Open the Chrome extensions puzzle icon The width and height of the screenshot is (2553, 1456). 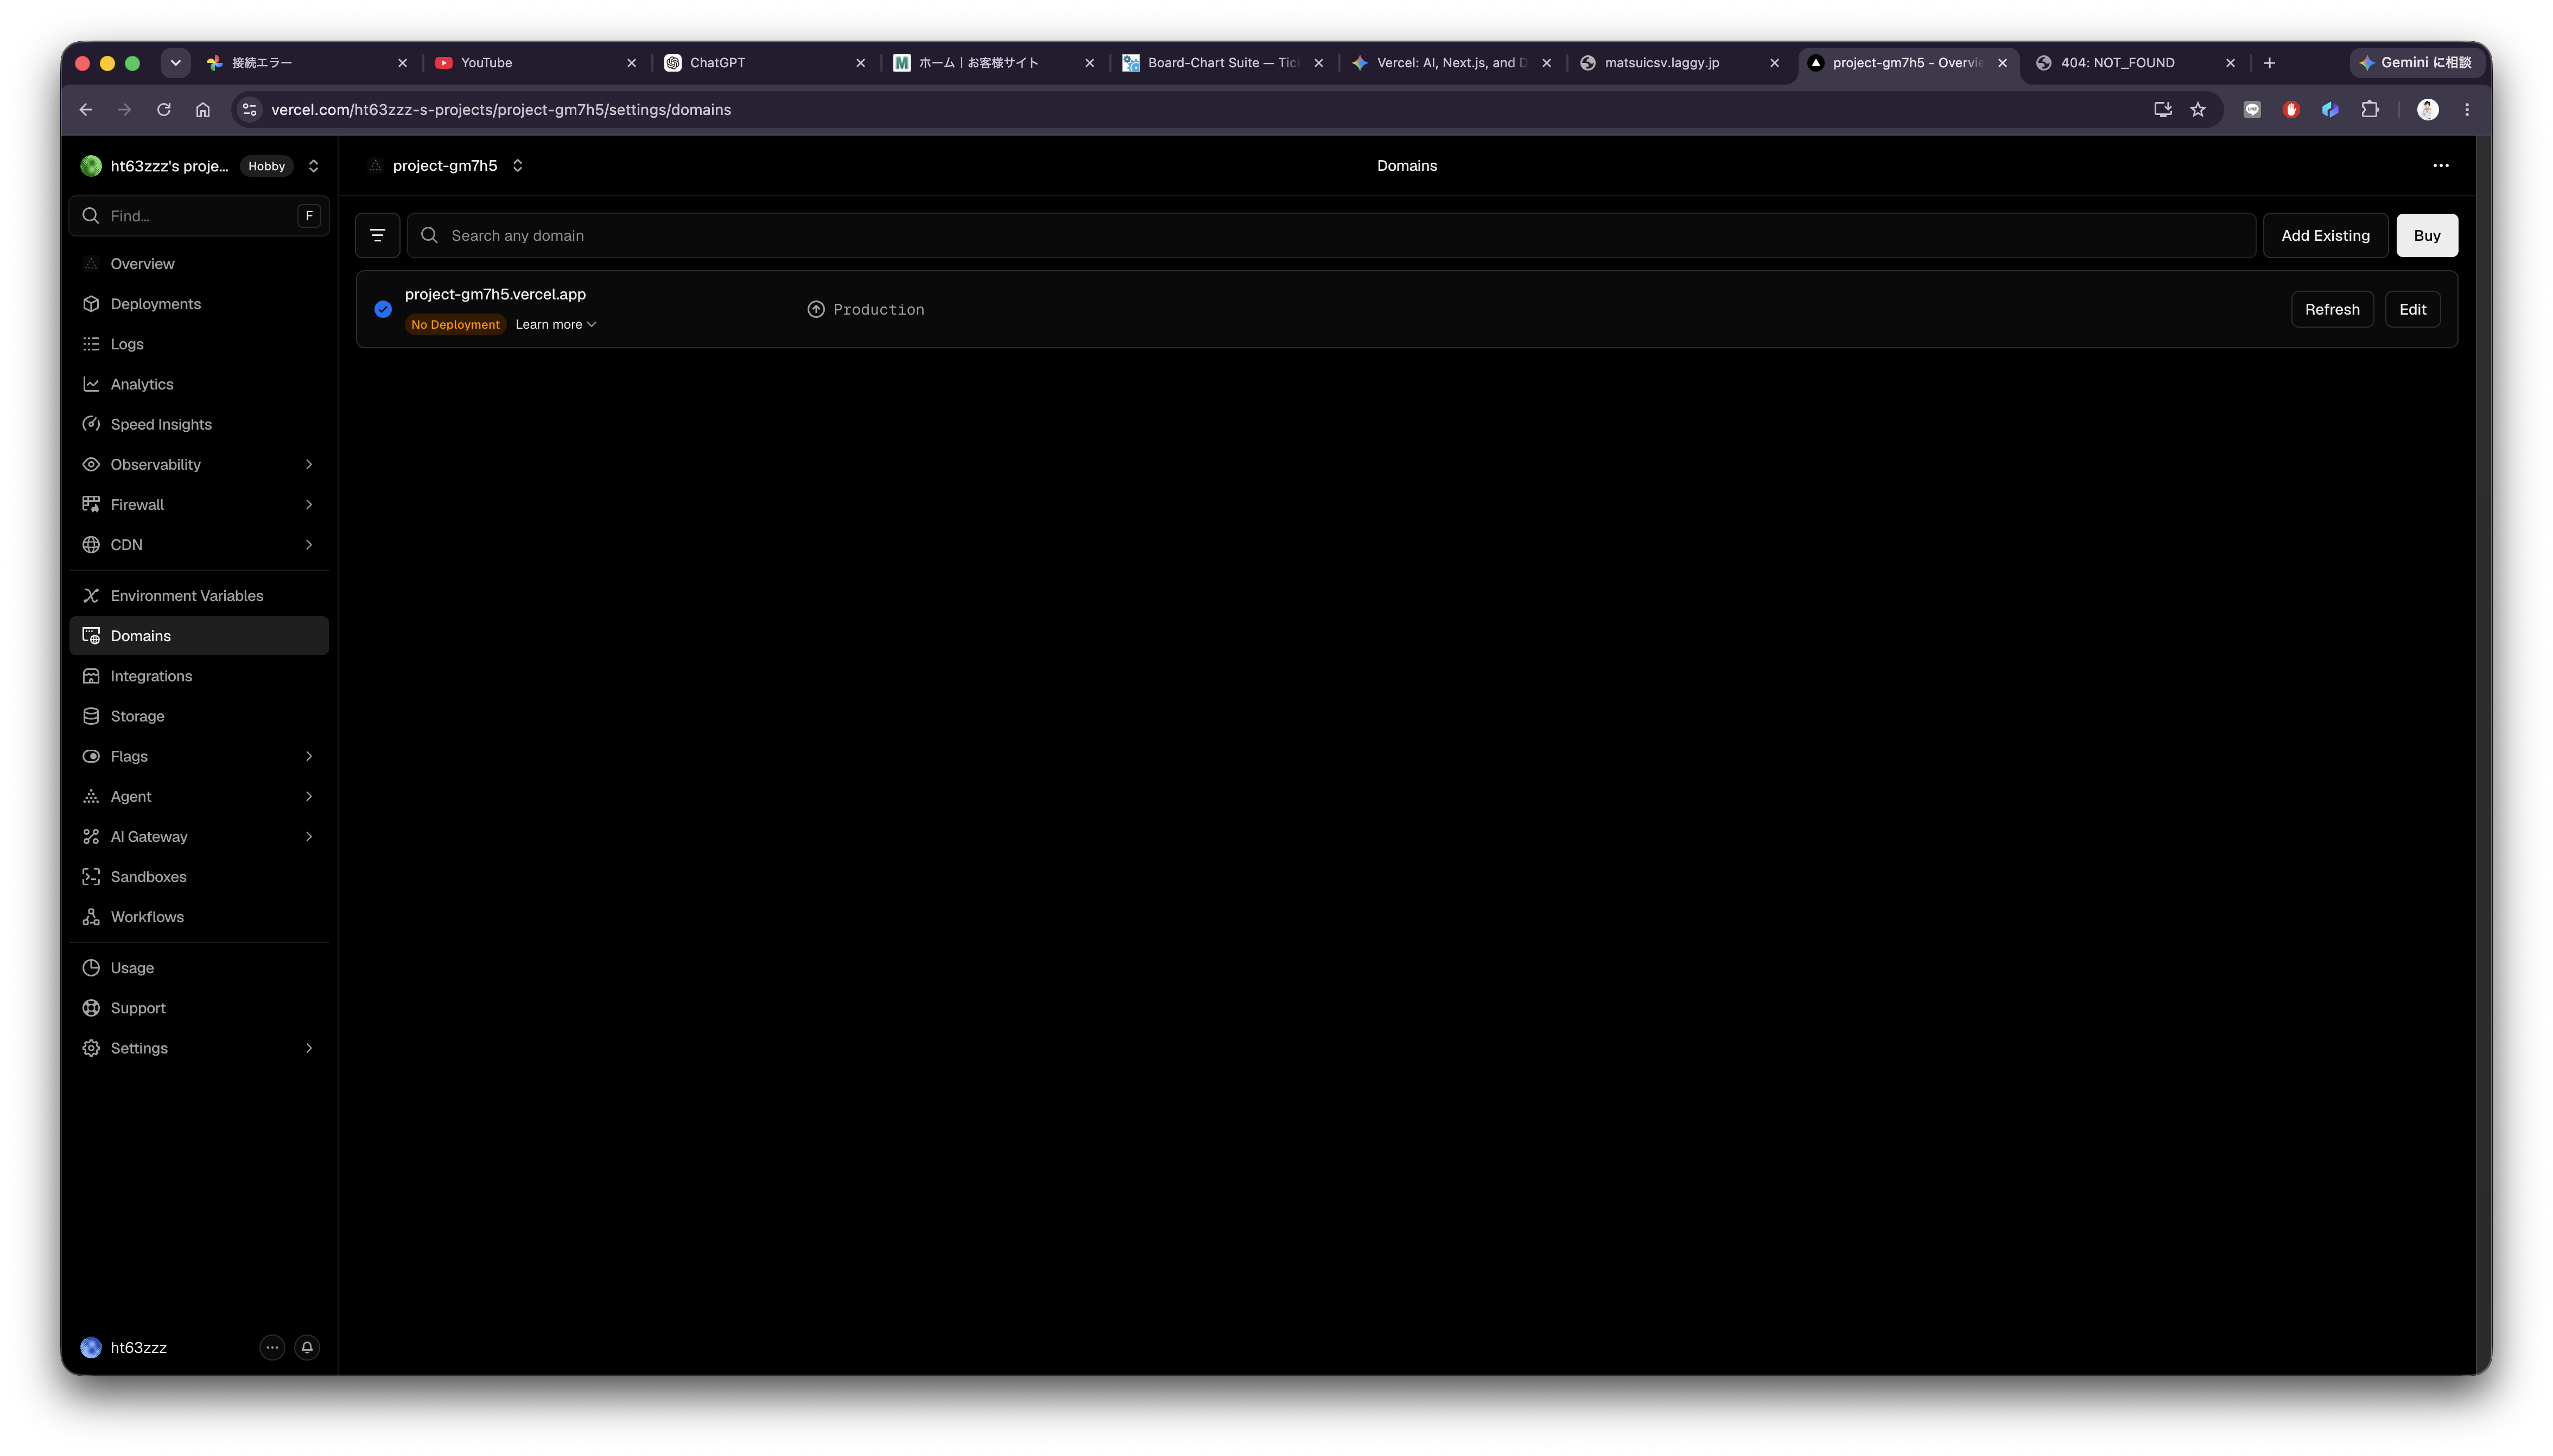click(2369, 110)
